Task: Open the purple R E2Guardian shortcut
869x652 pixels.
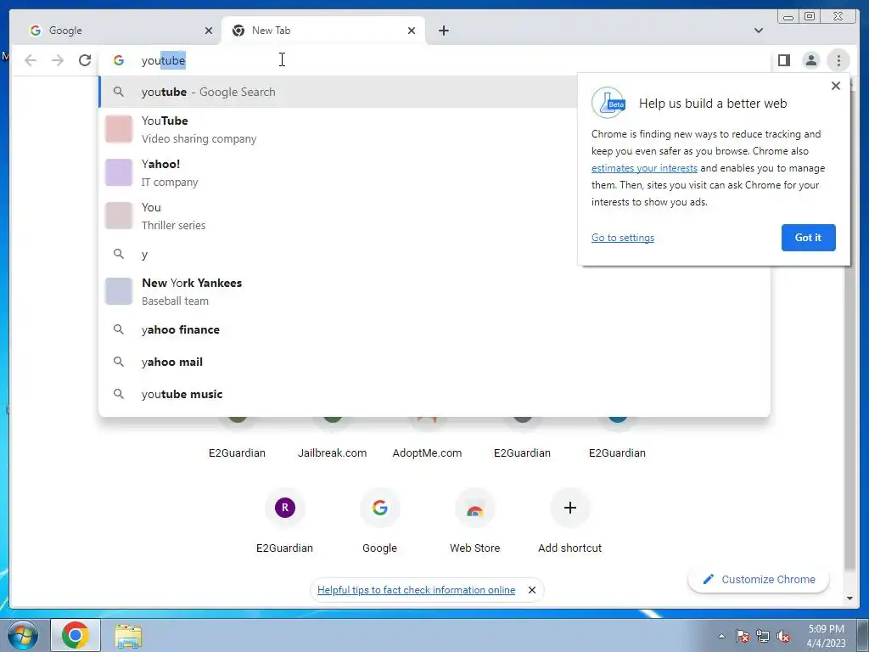Action: 285,508
